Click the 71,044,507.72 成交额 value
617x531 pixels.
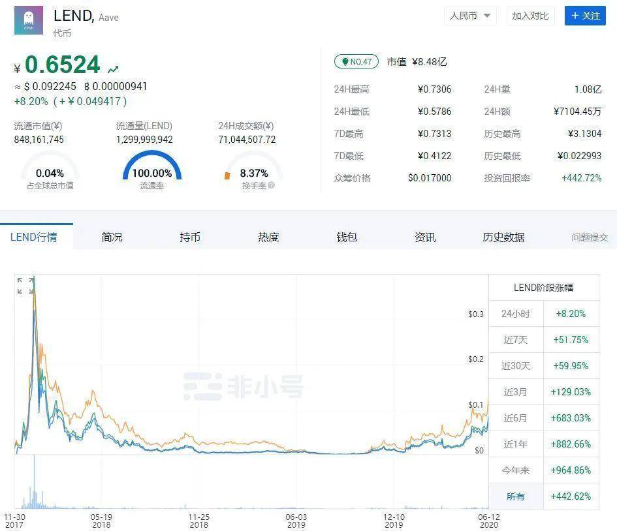pyautogui.click(x=247, y=140)
